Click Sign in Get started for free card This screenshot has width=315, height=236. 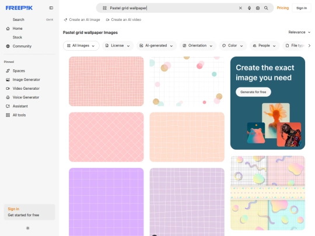click(30, 212)
